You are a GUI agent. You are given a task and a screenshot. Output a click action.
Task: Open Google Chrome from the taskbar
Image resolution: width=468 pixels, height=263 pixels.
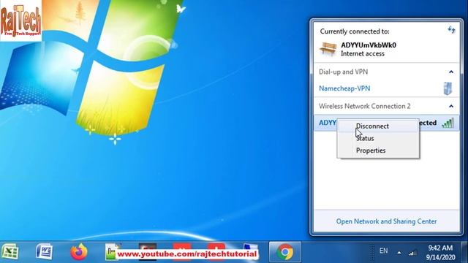(285, 252)
